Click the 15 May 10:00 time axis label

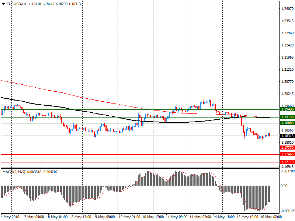point(247,217)
